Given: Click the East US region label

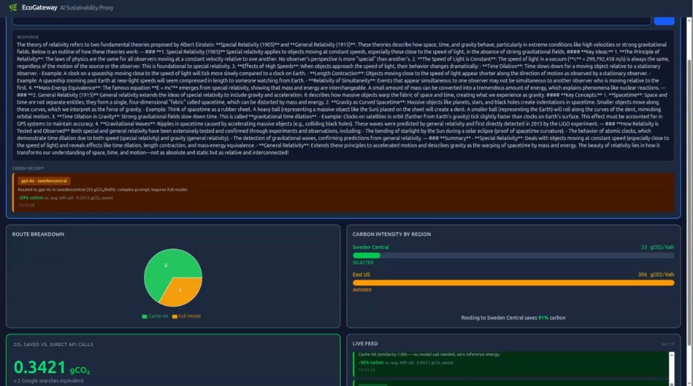Looking at the screenshot, I should coord(361,274).
